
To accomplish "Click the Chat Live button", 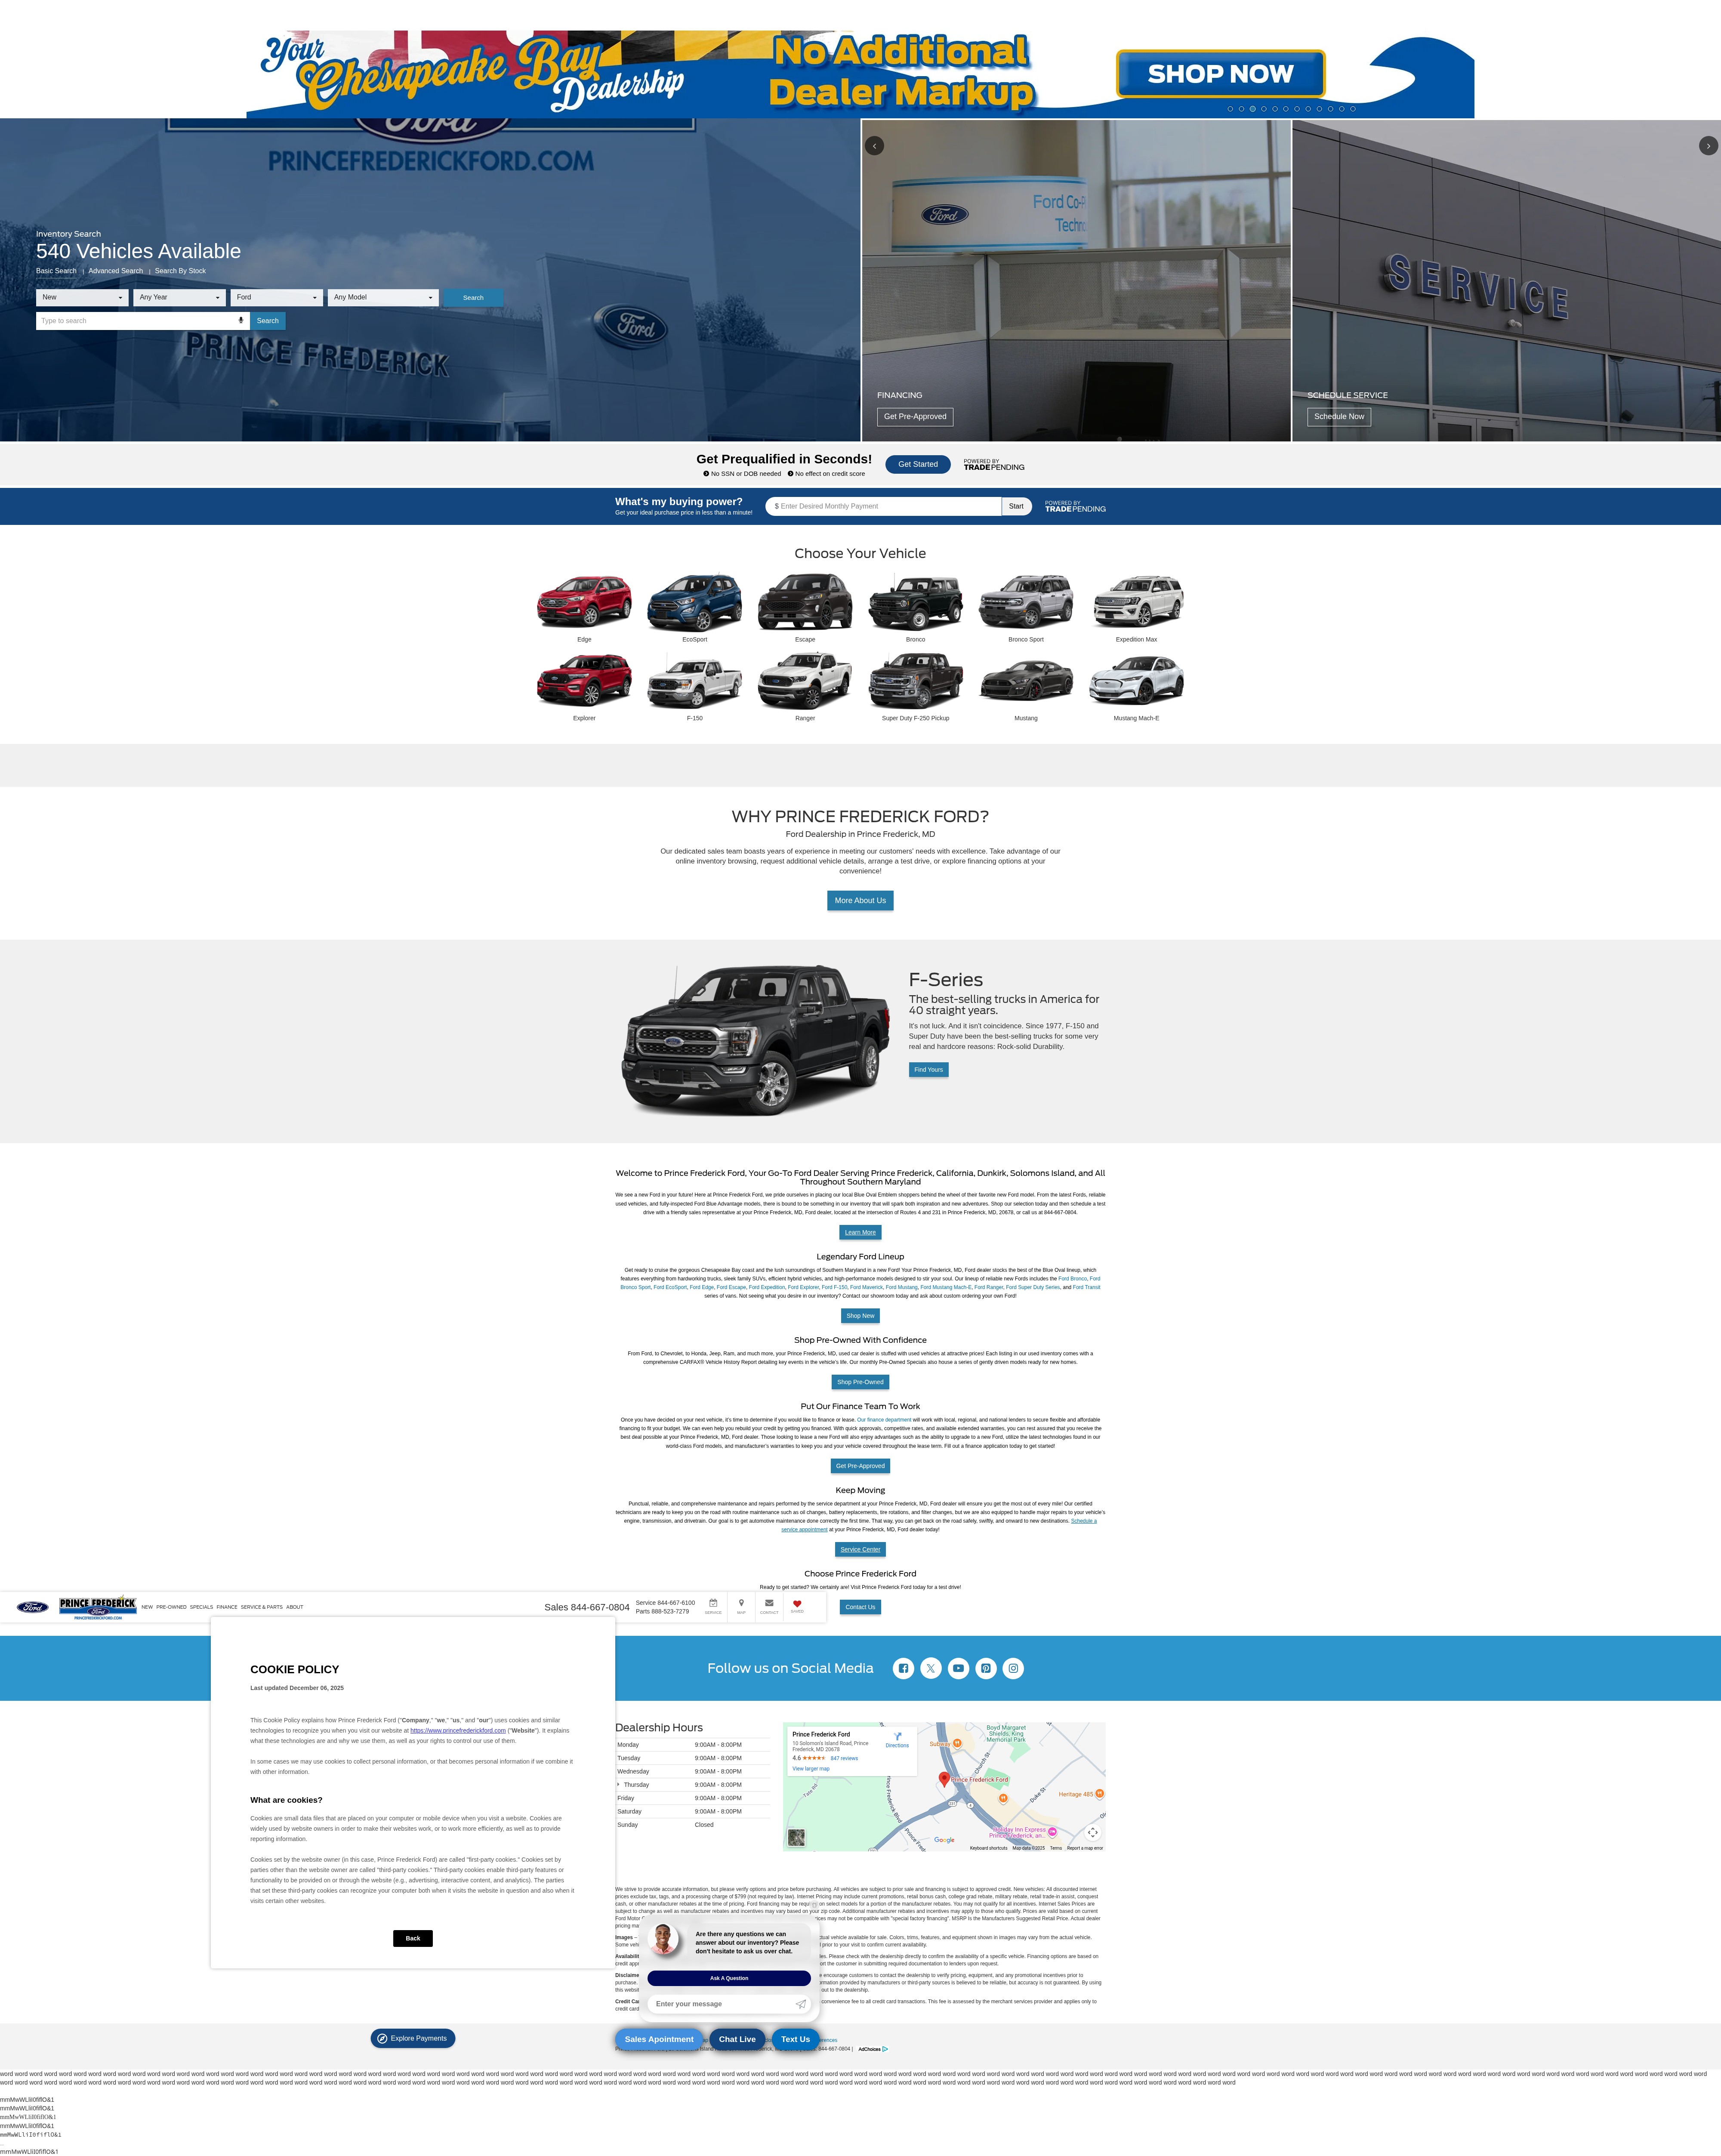I will [x=737, y=2039].
